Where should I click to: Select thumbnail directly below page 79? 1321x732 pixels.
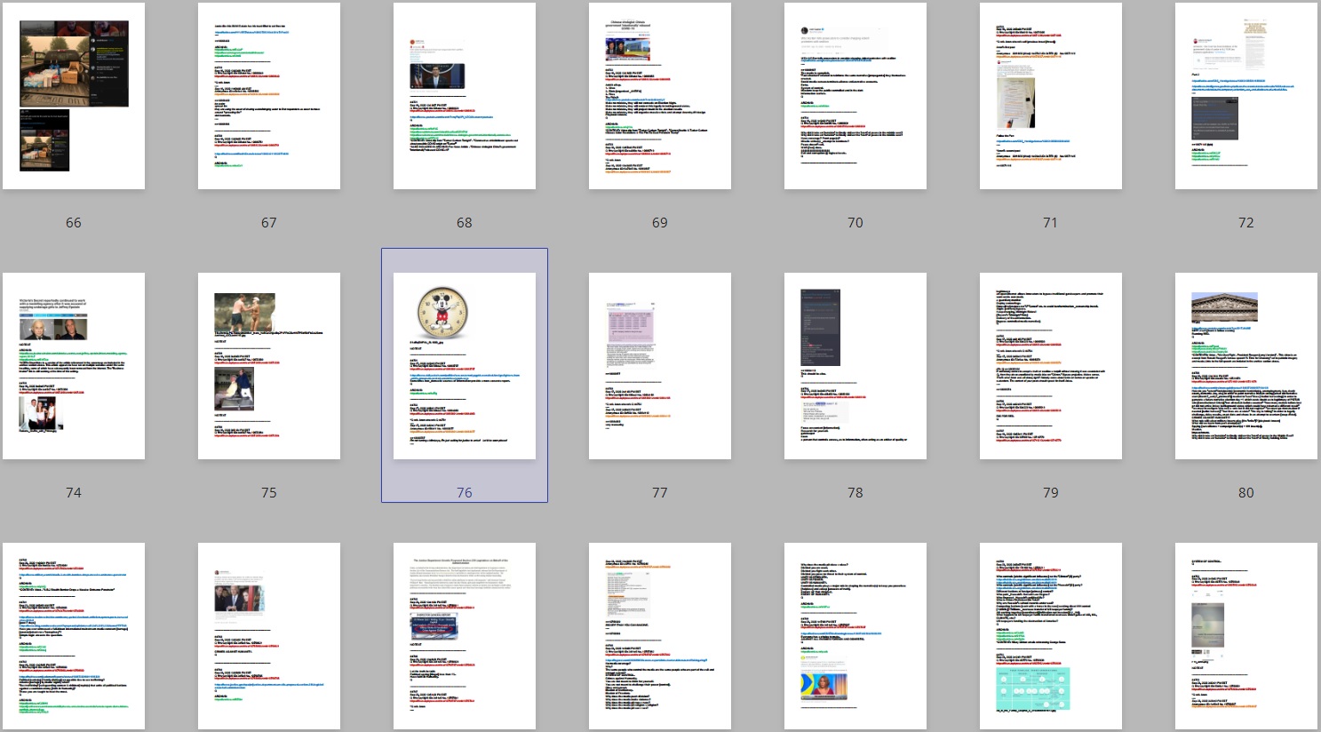[1051, 636]
